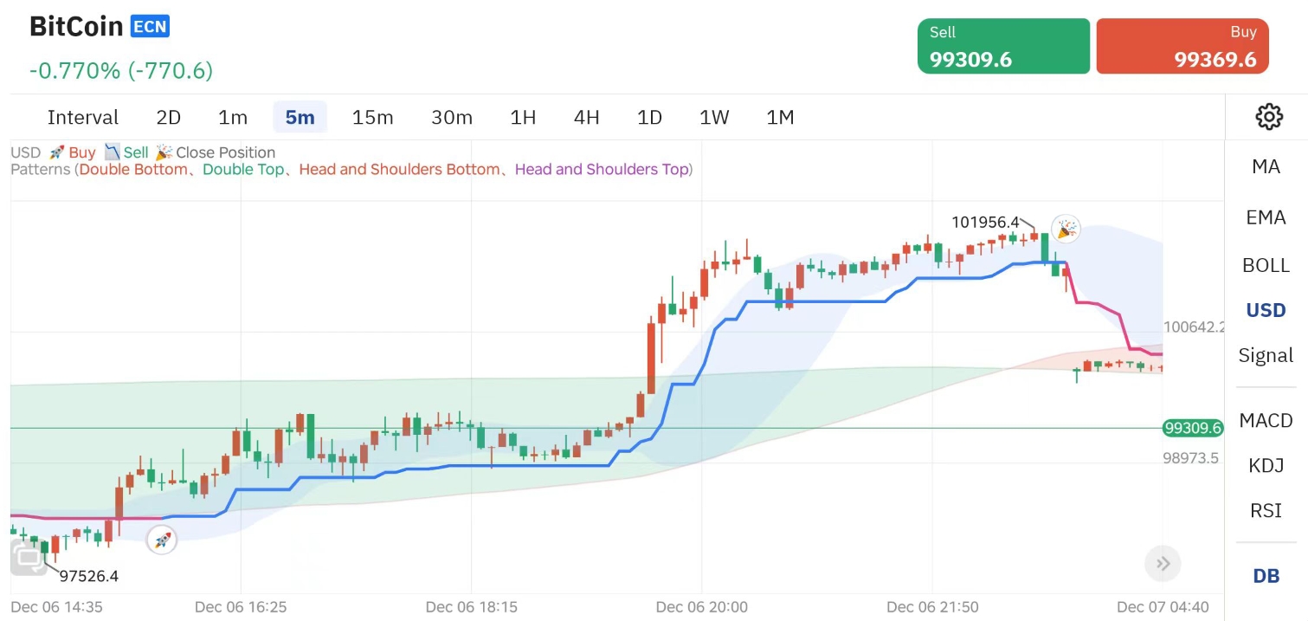This screenshot has width=1308, height=621.
Task: Switch currency display via the USD option
Action: pyautogui.click(x=1265, y=309)
